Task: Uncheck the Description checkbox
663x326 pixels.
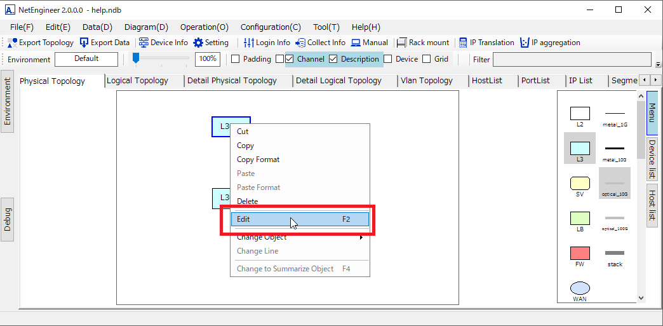Action: (x=333, y=59)
